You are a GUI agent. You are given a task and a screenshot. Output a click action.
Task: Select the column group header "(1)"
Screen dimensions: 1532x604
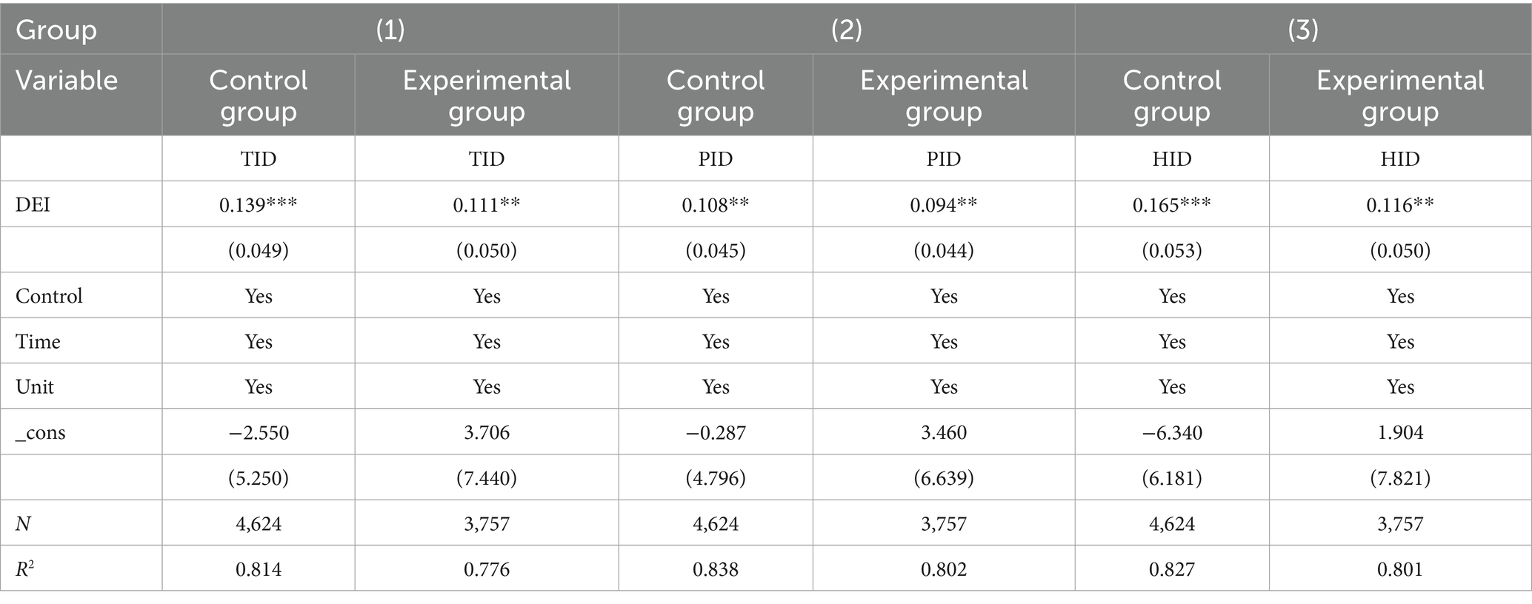(x=390, y=30)
